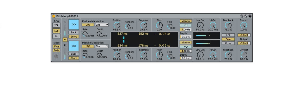Click the L channel Position knob
The image size is (305, 101).
[x=117, y=25]
